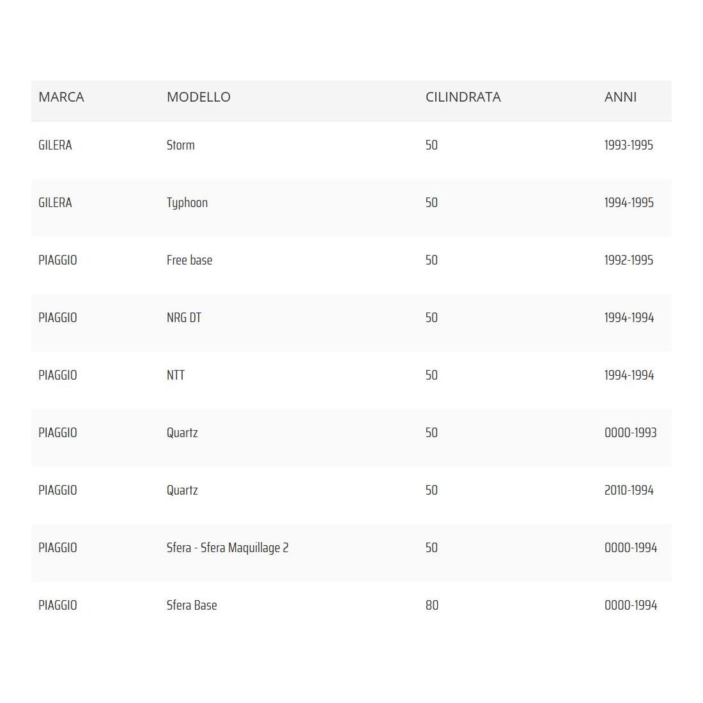This screenshot has width=703, height=703.
Task: Click the 0000-1993 years cell
Action: point(630,433)
